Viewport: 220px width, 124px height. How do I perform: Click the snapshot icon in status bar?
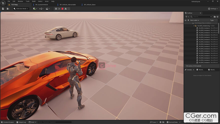point(163,122)
